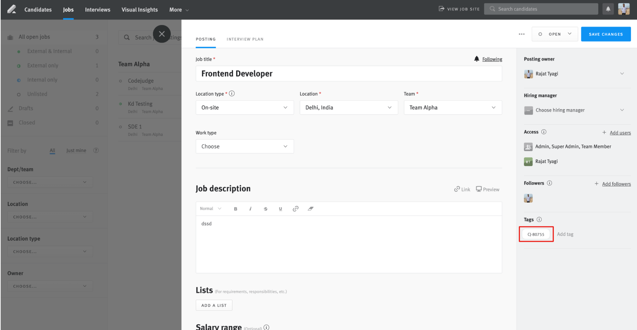Filter jobs by External only

click(43, 65)
